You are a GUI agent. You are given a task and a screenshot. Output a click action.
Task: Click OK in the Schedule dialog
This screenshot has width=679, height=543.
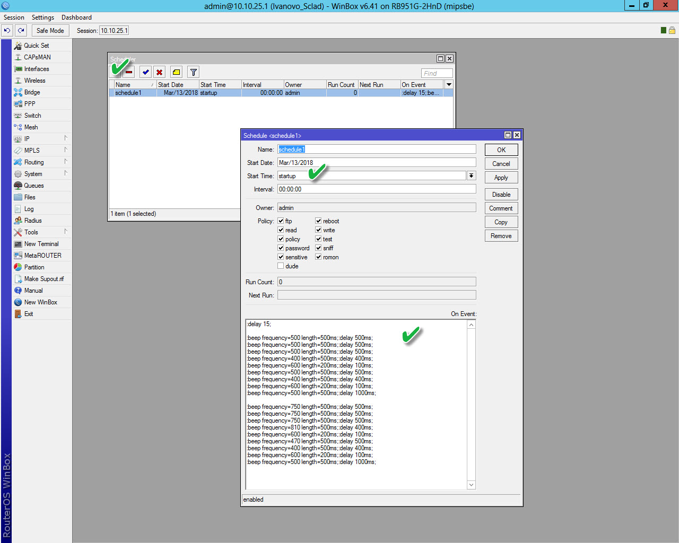[x=501, y=150]
